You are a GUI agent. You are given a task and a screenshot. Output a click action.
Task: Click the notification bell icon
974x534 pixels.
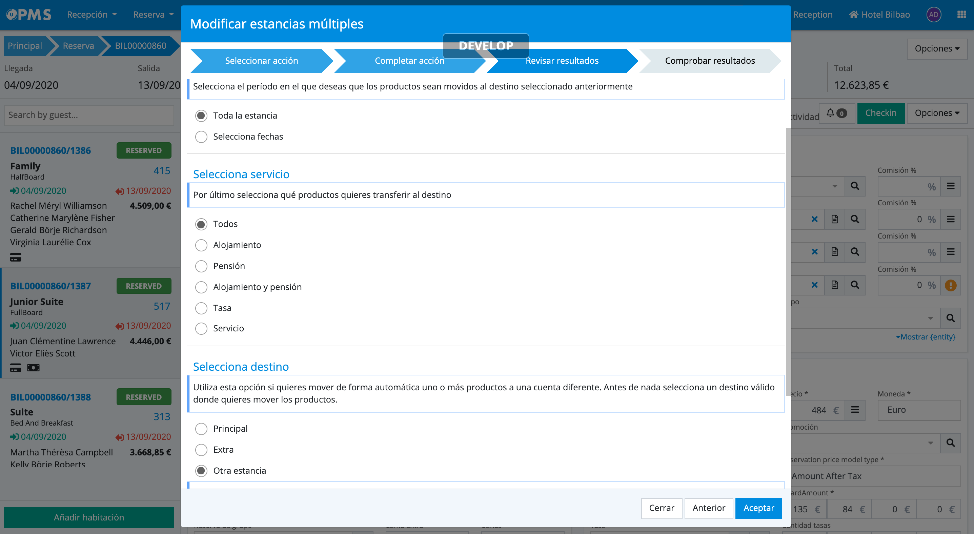(830, 113)
